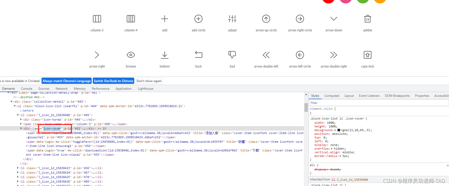Select the arrow-double-left icon
This screenshot has height=186, width=449.
(266, 55)
